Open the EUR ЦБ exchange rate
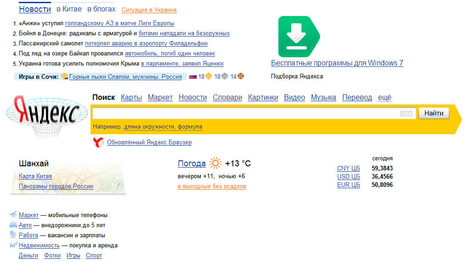This screenshot has width=470, height=262. pos(348,185)
